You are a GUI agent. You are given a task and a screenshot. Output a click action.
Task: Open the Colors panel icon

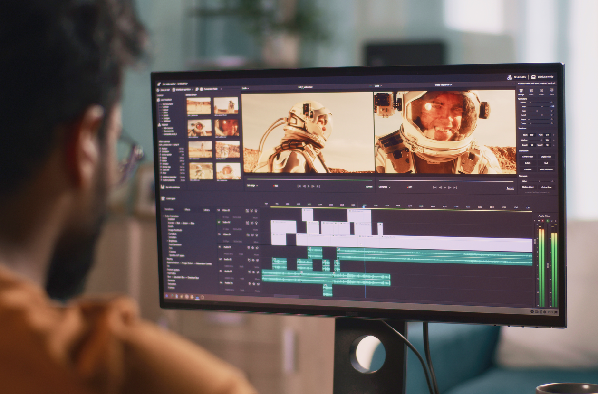pyautogui.click(x=541, y=92)
